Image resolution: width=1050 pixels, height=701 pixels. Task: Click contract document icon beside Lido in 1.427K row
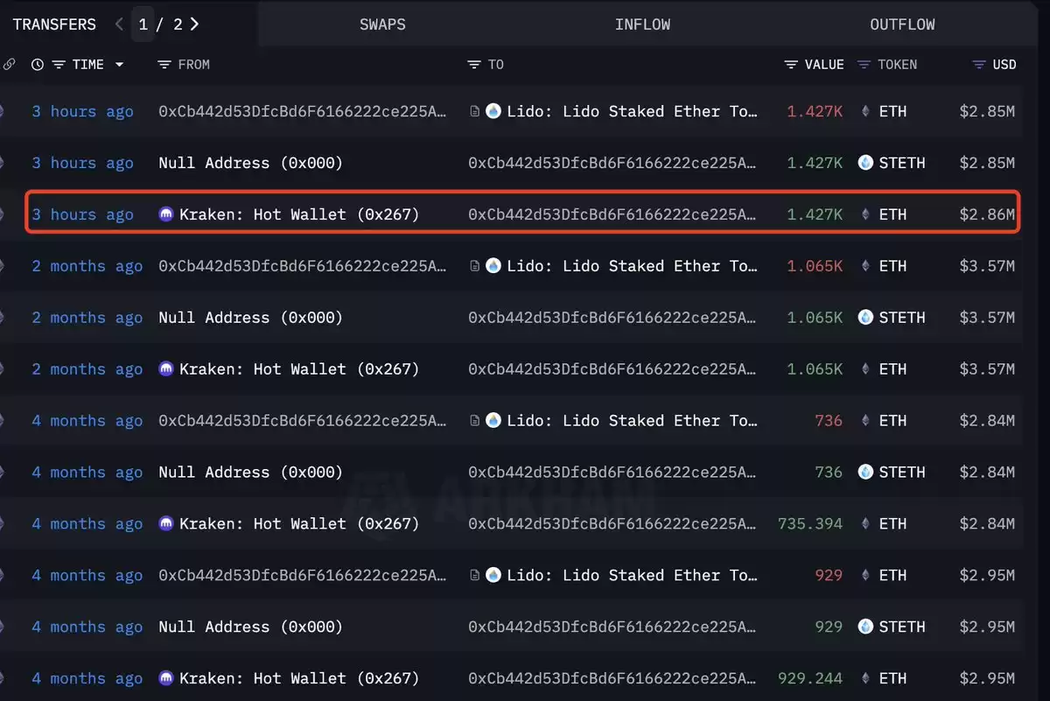(475, 111)
